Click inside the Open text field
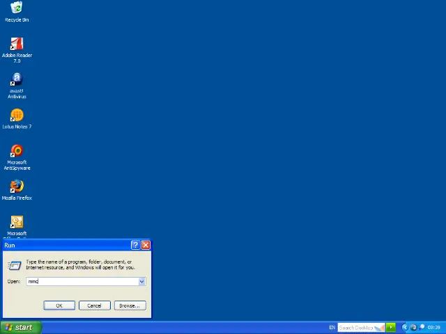The height and width of the screenshot is (334, 446). 84,281
